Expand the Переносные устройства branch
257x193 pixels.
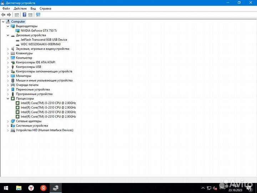click(x=8, y=89)
